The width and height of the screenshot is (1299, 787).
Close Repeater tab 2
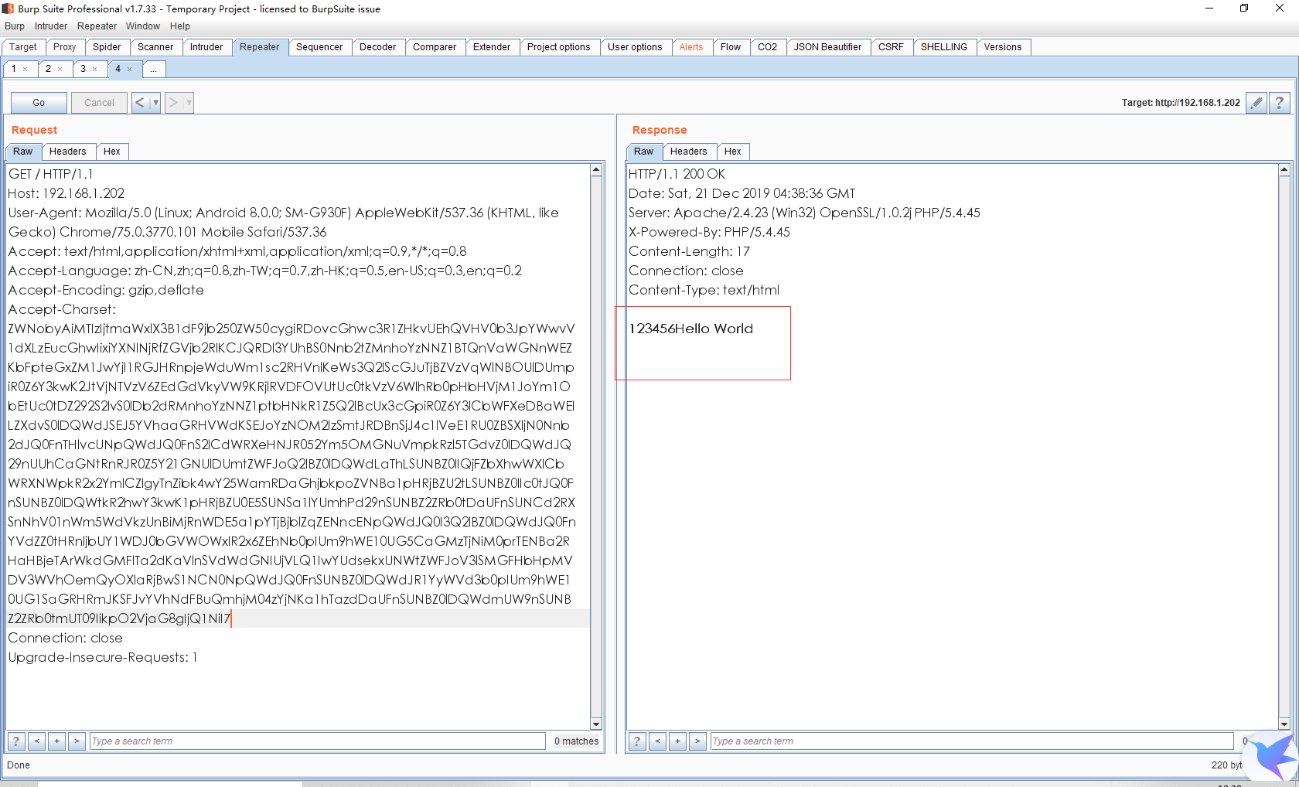[60, 70]
